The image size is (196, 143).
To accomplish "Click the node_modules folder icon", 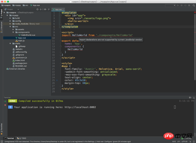I will coord(14,24).
